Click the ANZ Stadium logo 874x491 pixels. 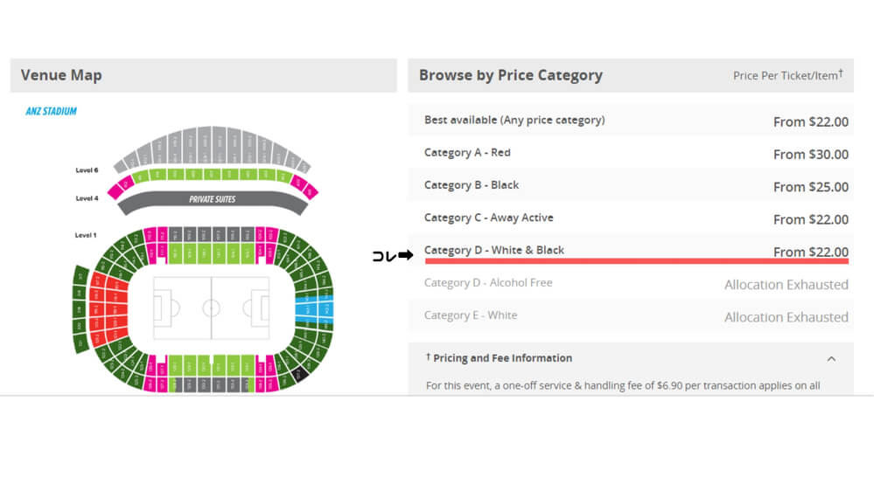[x=51, y=112]
